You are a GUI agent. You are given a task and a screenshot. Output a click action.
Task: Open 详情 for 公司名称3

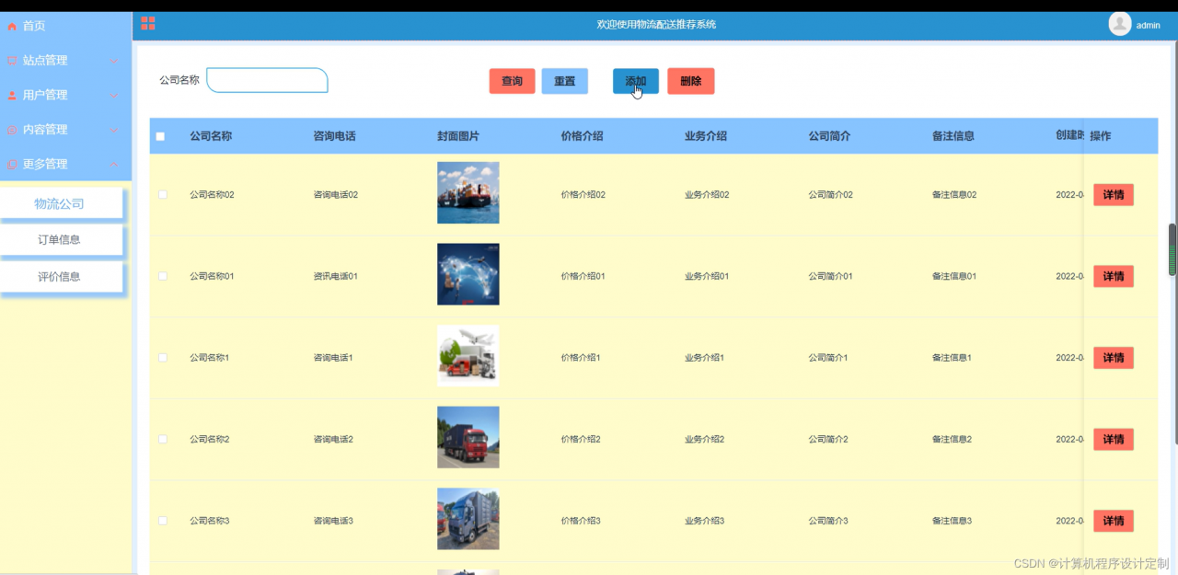pyautogui.click(x=1114, y=521)
